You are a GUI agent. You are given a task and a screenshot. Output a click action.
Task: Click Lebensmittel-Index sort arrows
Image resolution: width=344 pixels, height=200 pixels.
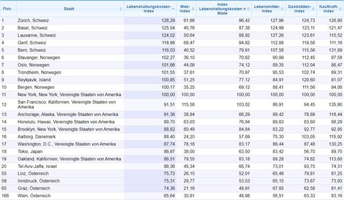[282, 9]
